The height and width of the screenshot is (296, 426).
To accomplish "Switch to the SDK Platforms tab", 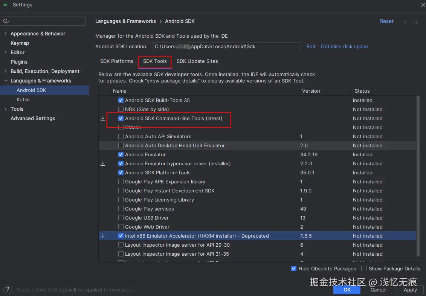I will pyautogui.click(x=117, y=61).
